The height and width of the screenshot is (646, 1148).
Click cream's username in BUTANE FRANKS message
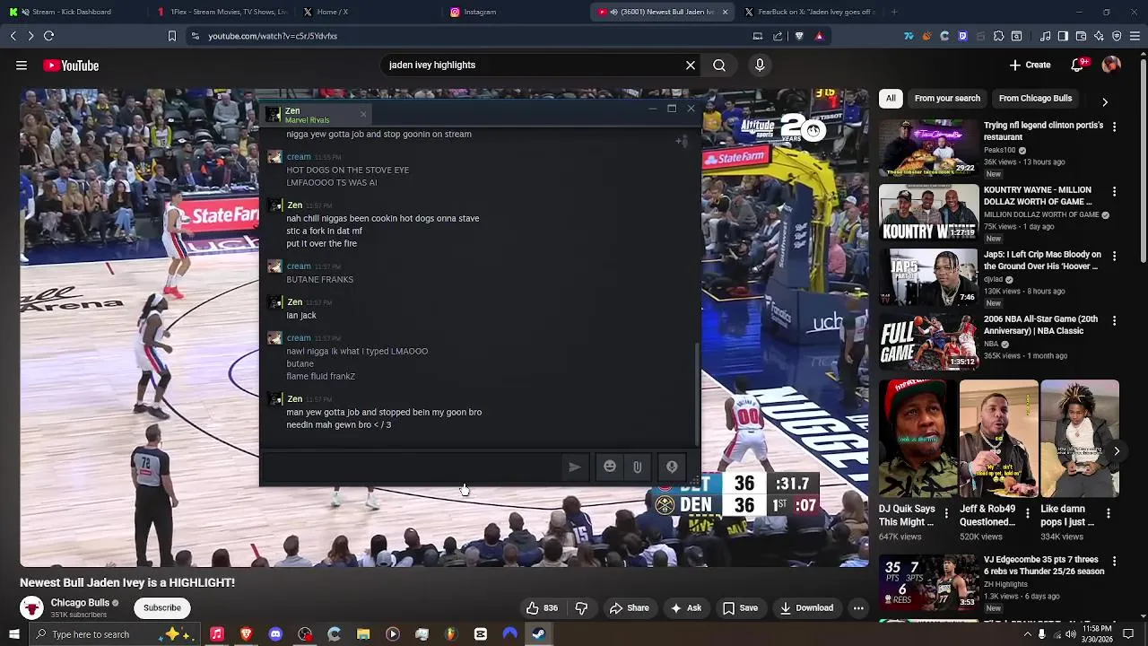click(299, 266)
